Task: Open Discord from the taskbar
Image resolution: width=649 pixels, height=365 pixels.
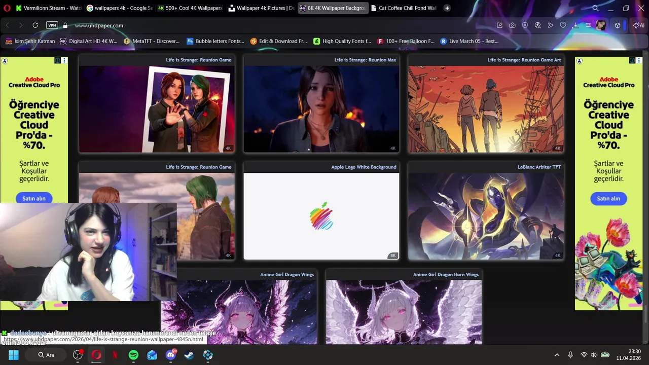Action: pyautogui.click(x=171, y=355)
